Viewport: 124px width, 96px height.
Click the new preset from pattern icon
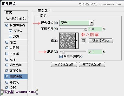[83, 41]
